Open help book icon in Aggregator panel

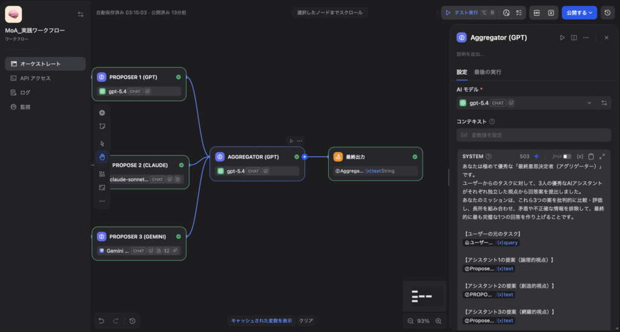574,38
